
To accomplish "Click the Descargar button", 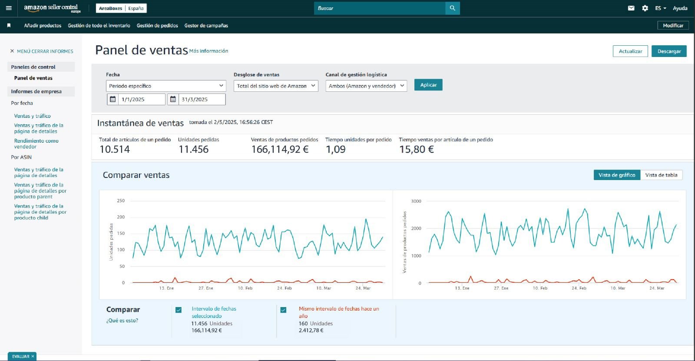I will click(x=669, y=51).
